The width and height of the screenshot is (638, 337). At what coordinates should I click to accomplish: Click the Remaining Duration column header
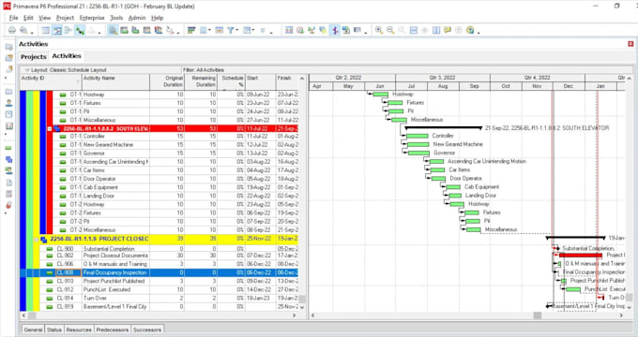coord(201,81)
